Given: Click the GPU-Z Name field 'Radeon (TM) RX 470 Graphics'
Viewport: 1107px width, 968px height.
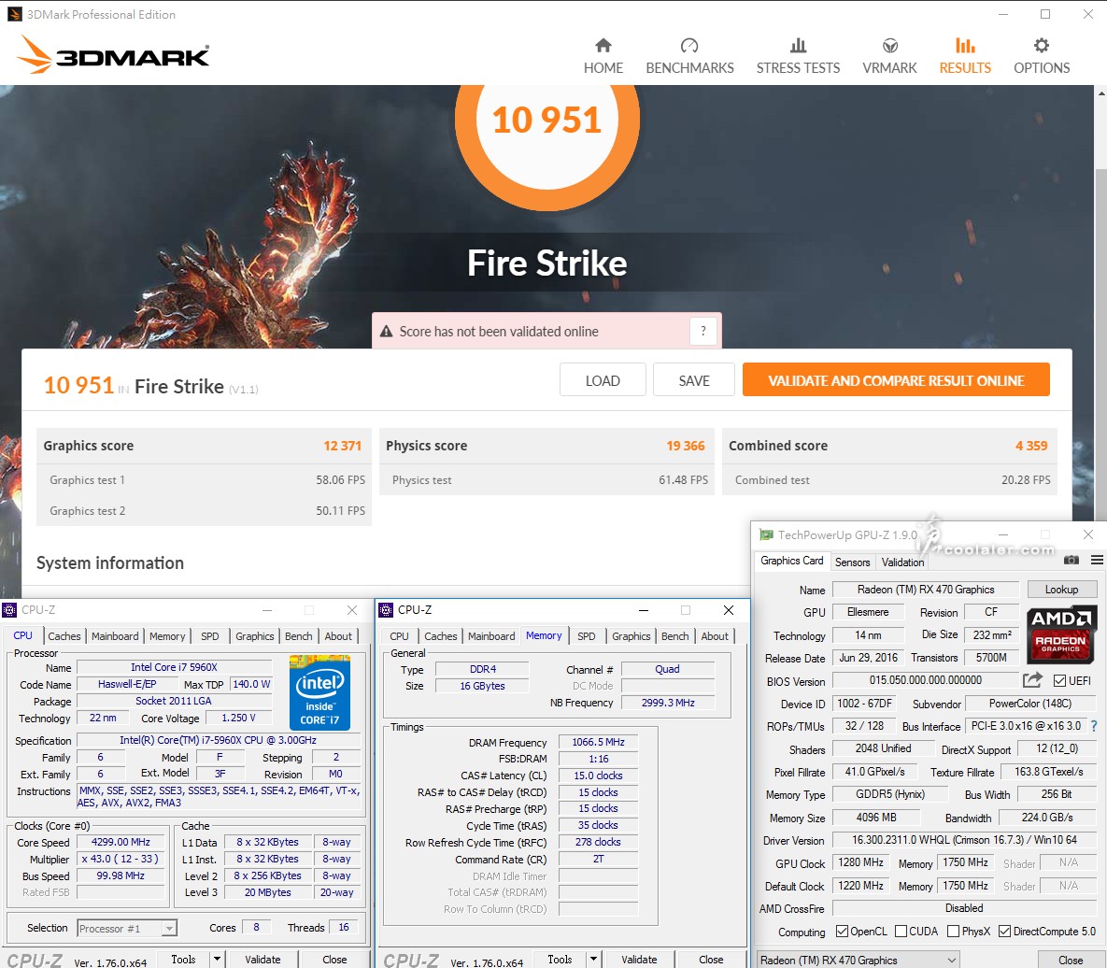Looking at the screenshot, I should click(926, 589).
